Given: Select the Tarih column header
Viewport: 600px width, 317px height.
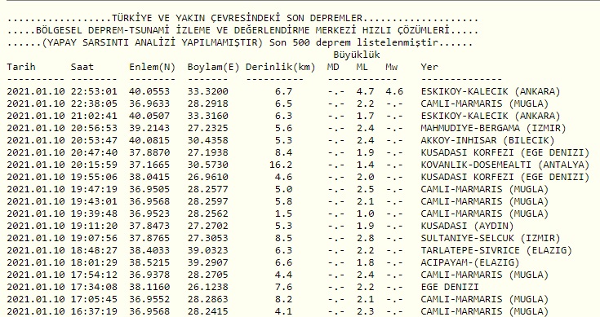Looking at the screenshot, I should click(21, 67).
